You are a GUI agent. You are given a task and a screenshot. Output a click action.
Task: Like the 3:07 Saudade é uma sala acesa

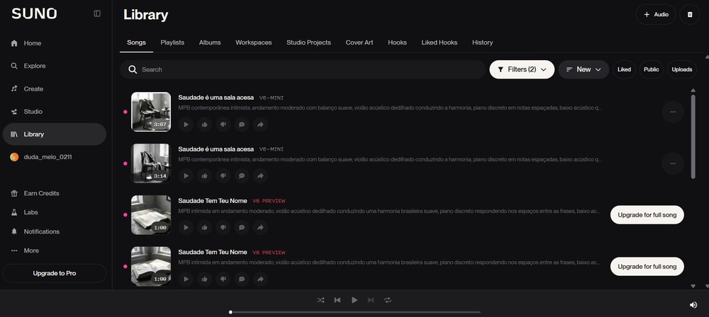pos(204,125)
